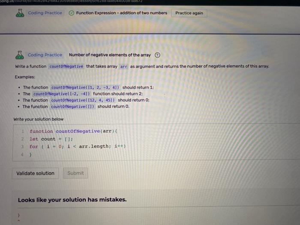Click the Submit button
Viewport: 300px width, 225px height.
[x=75, y=173]
